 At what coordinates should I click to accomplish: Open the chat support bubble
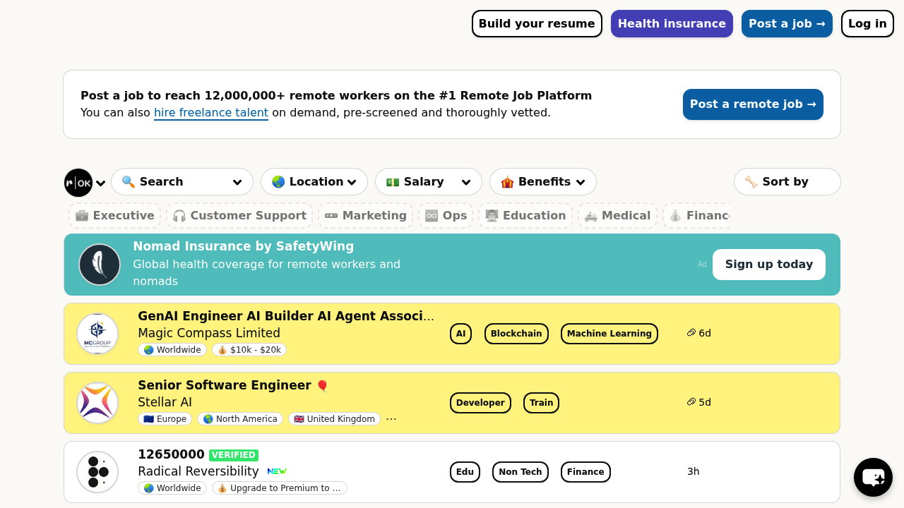point(873,477)
